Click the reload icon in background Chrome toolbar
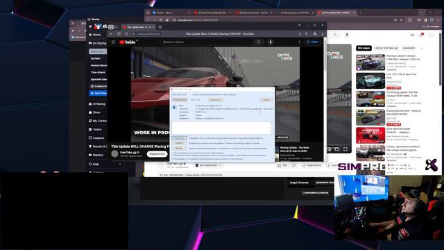Screen dimensions: 444x250 (x=160, y=20)
